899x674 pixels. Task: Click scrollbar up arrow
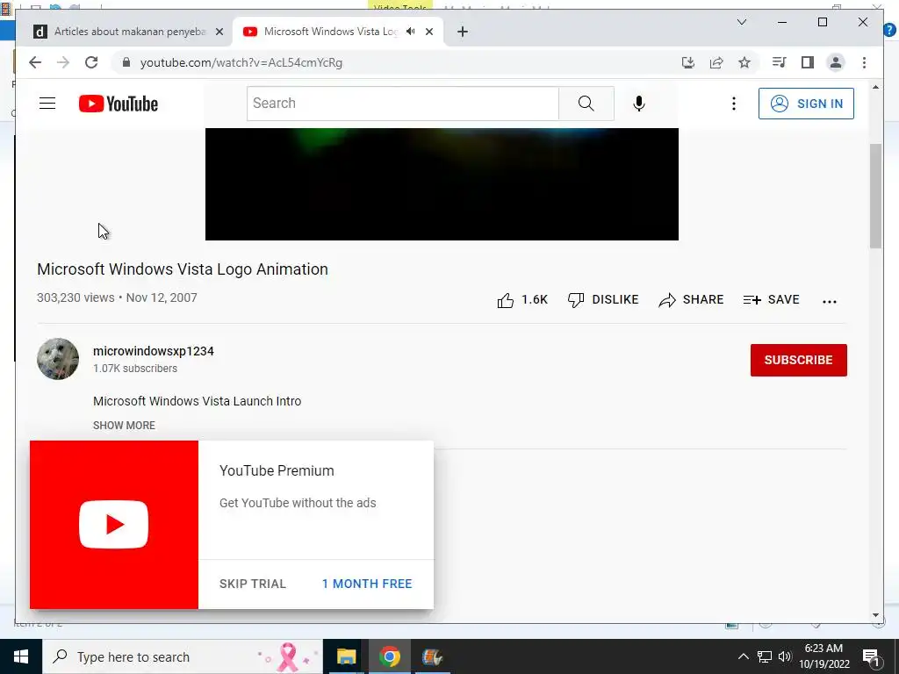coord(875,87)
